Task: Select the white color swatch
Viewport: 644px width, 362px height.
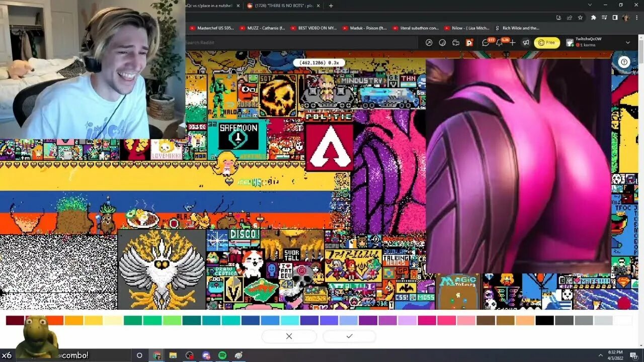Action: click(623, 320)
